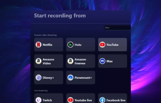161x103 pixels.
Task: Click the Max logo icon
Action: click(102, 61)
